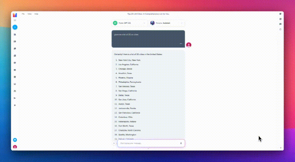Click the second icon on right edge panel
The height and width of the screenshot is (162, 295).
point(280,19)
